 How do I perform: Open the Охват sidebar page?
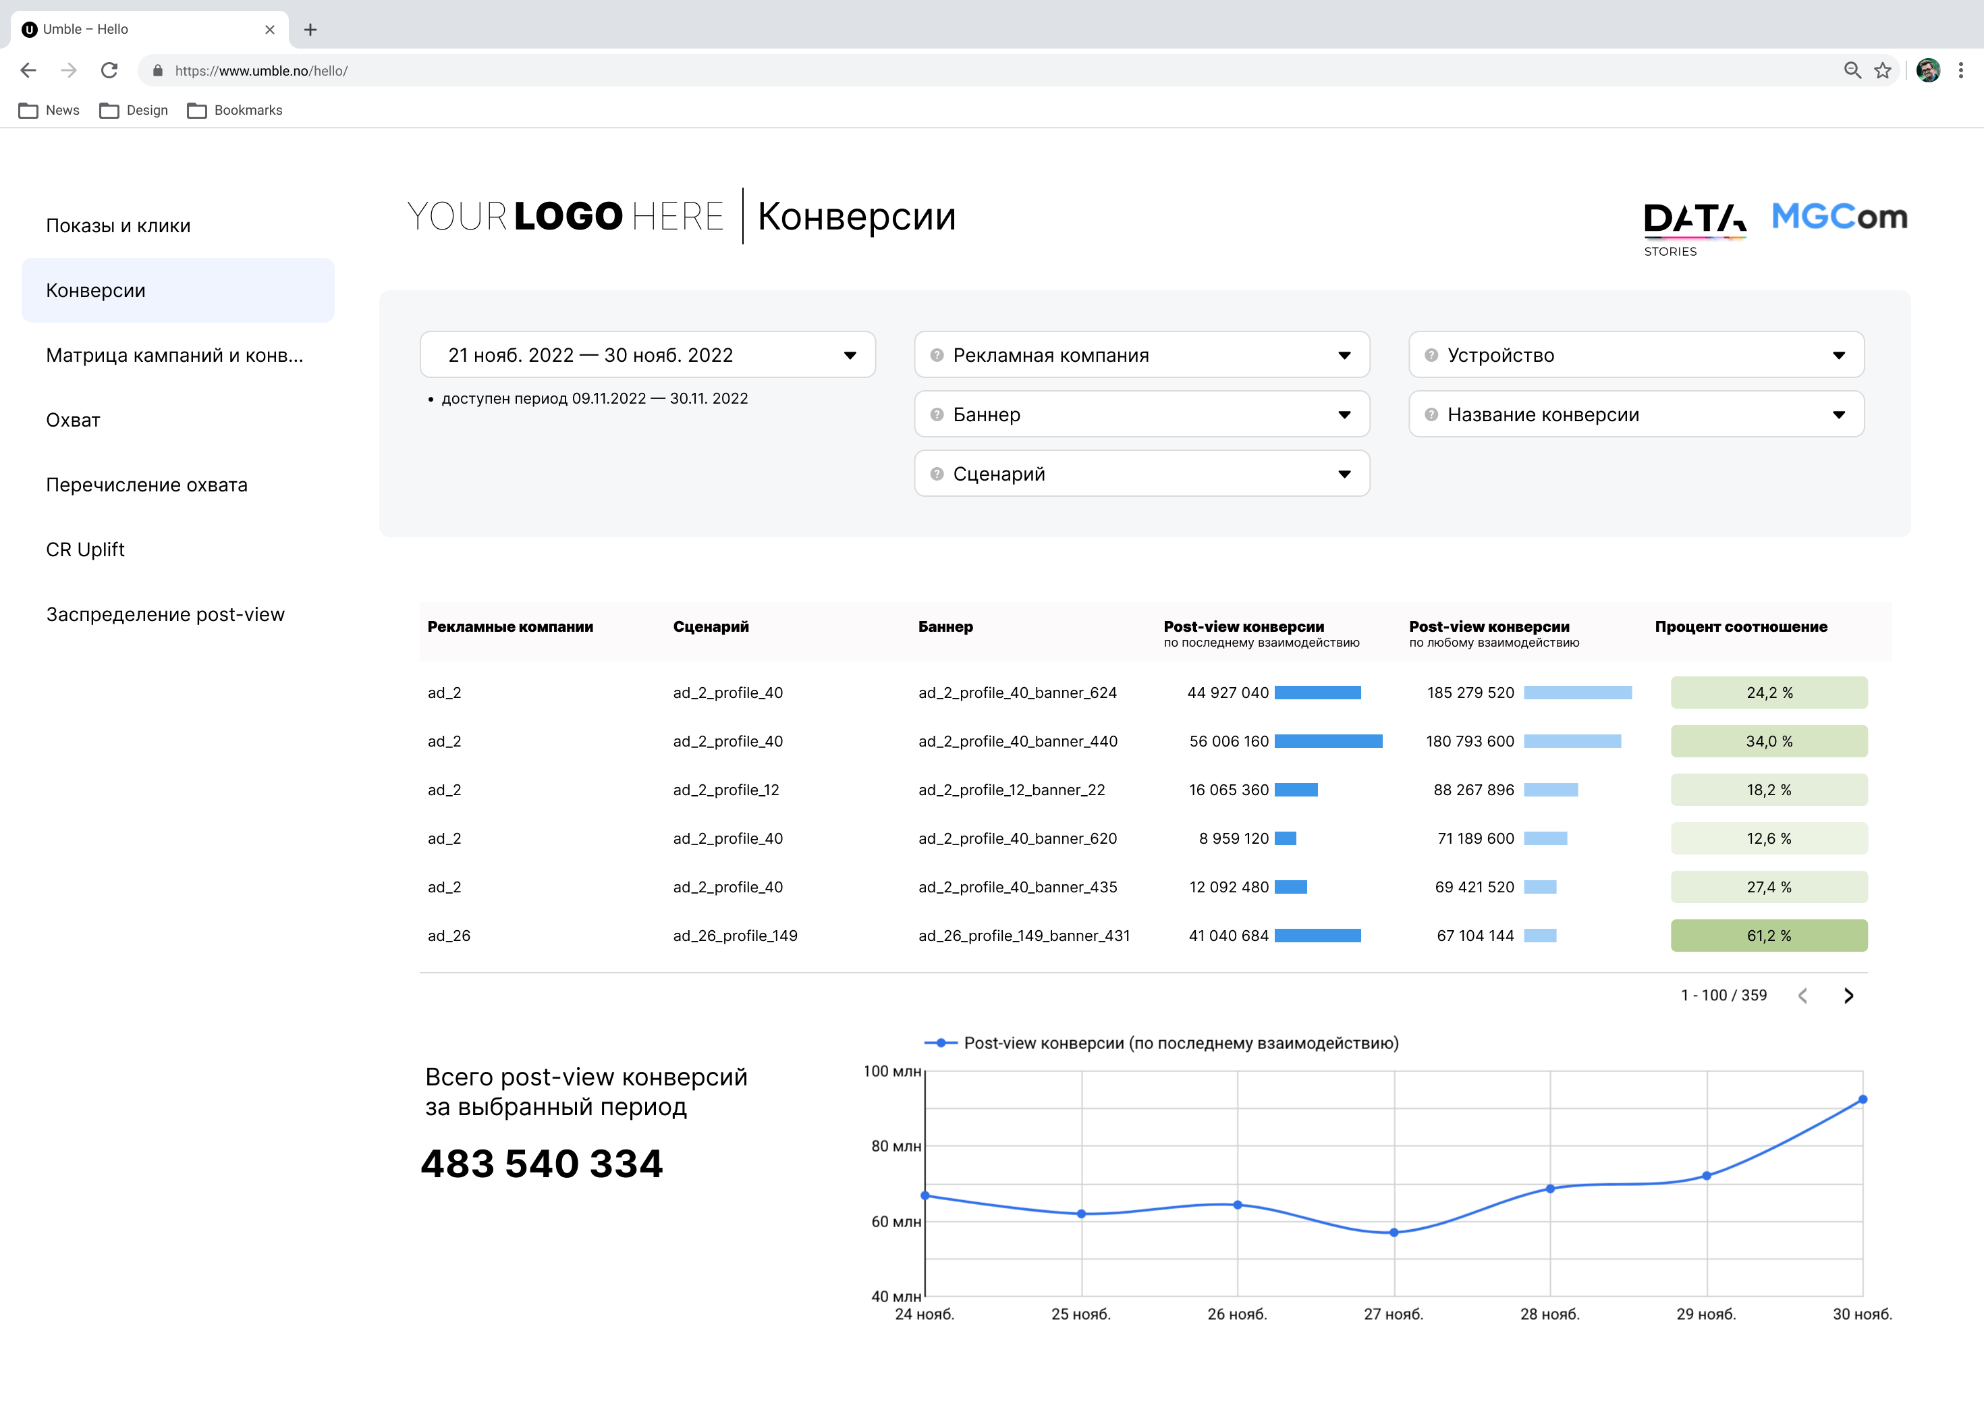(x=74, y=420)
